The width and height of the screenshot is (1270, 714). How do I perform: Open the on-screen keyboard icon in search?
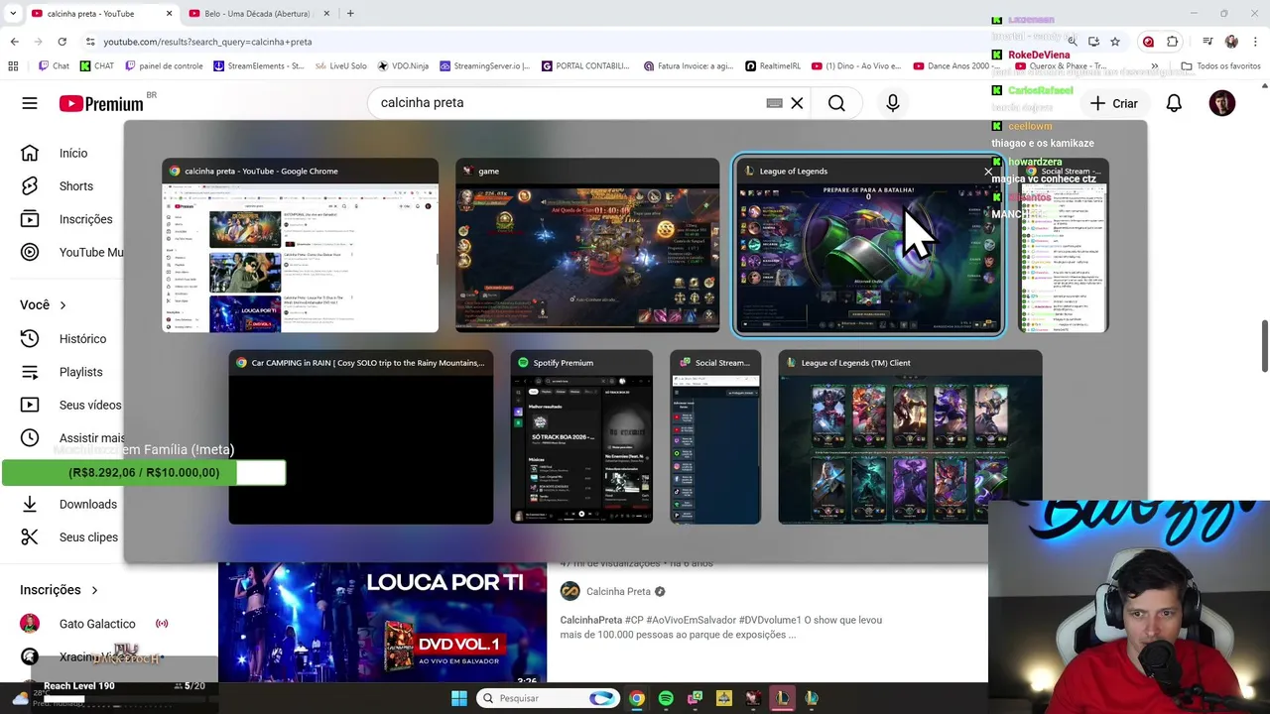pyautogui.click(x=774, y=103)
